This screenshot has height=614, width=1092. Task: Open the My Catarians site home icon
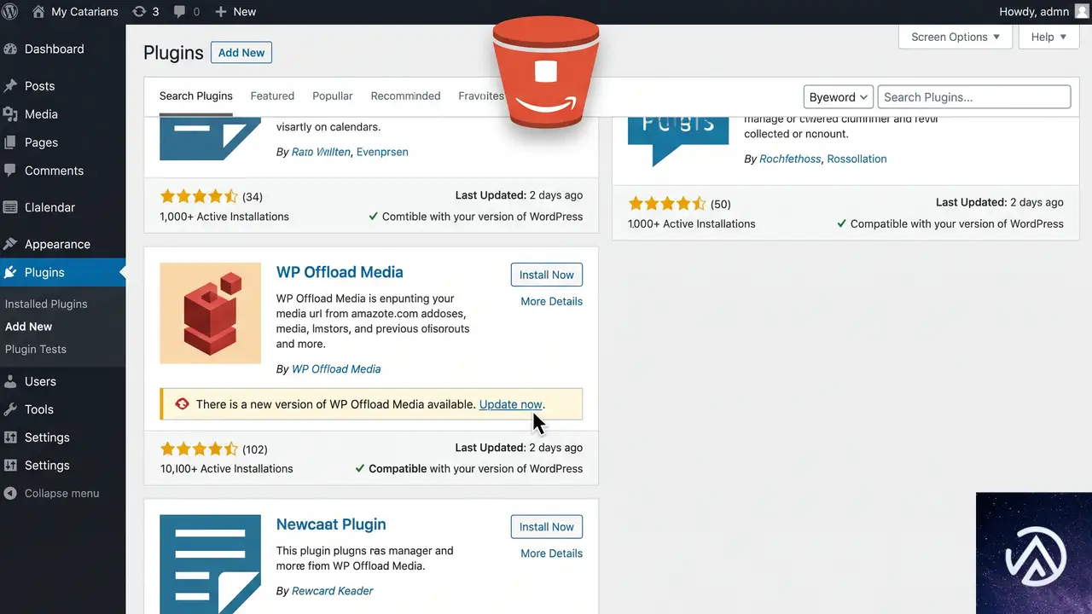tap(39, 12)
